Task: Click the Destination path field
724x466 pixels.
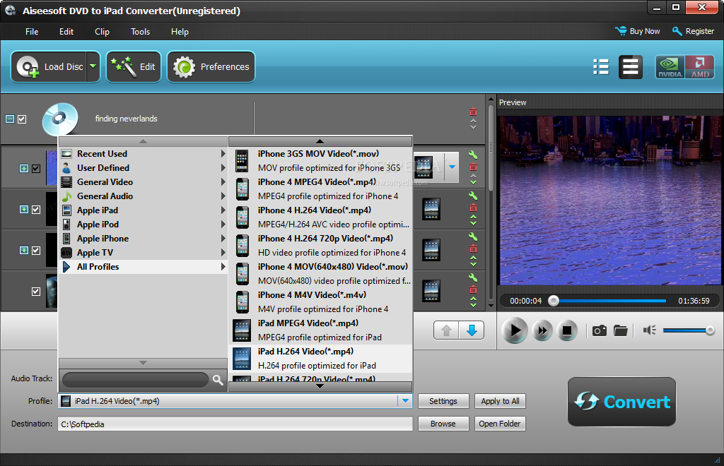Action: pyautogui.click(x=235, y=424)
